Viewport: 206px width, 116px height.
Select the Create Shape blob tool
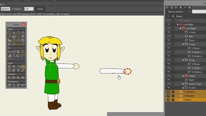pos(14,52)
